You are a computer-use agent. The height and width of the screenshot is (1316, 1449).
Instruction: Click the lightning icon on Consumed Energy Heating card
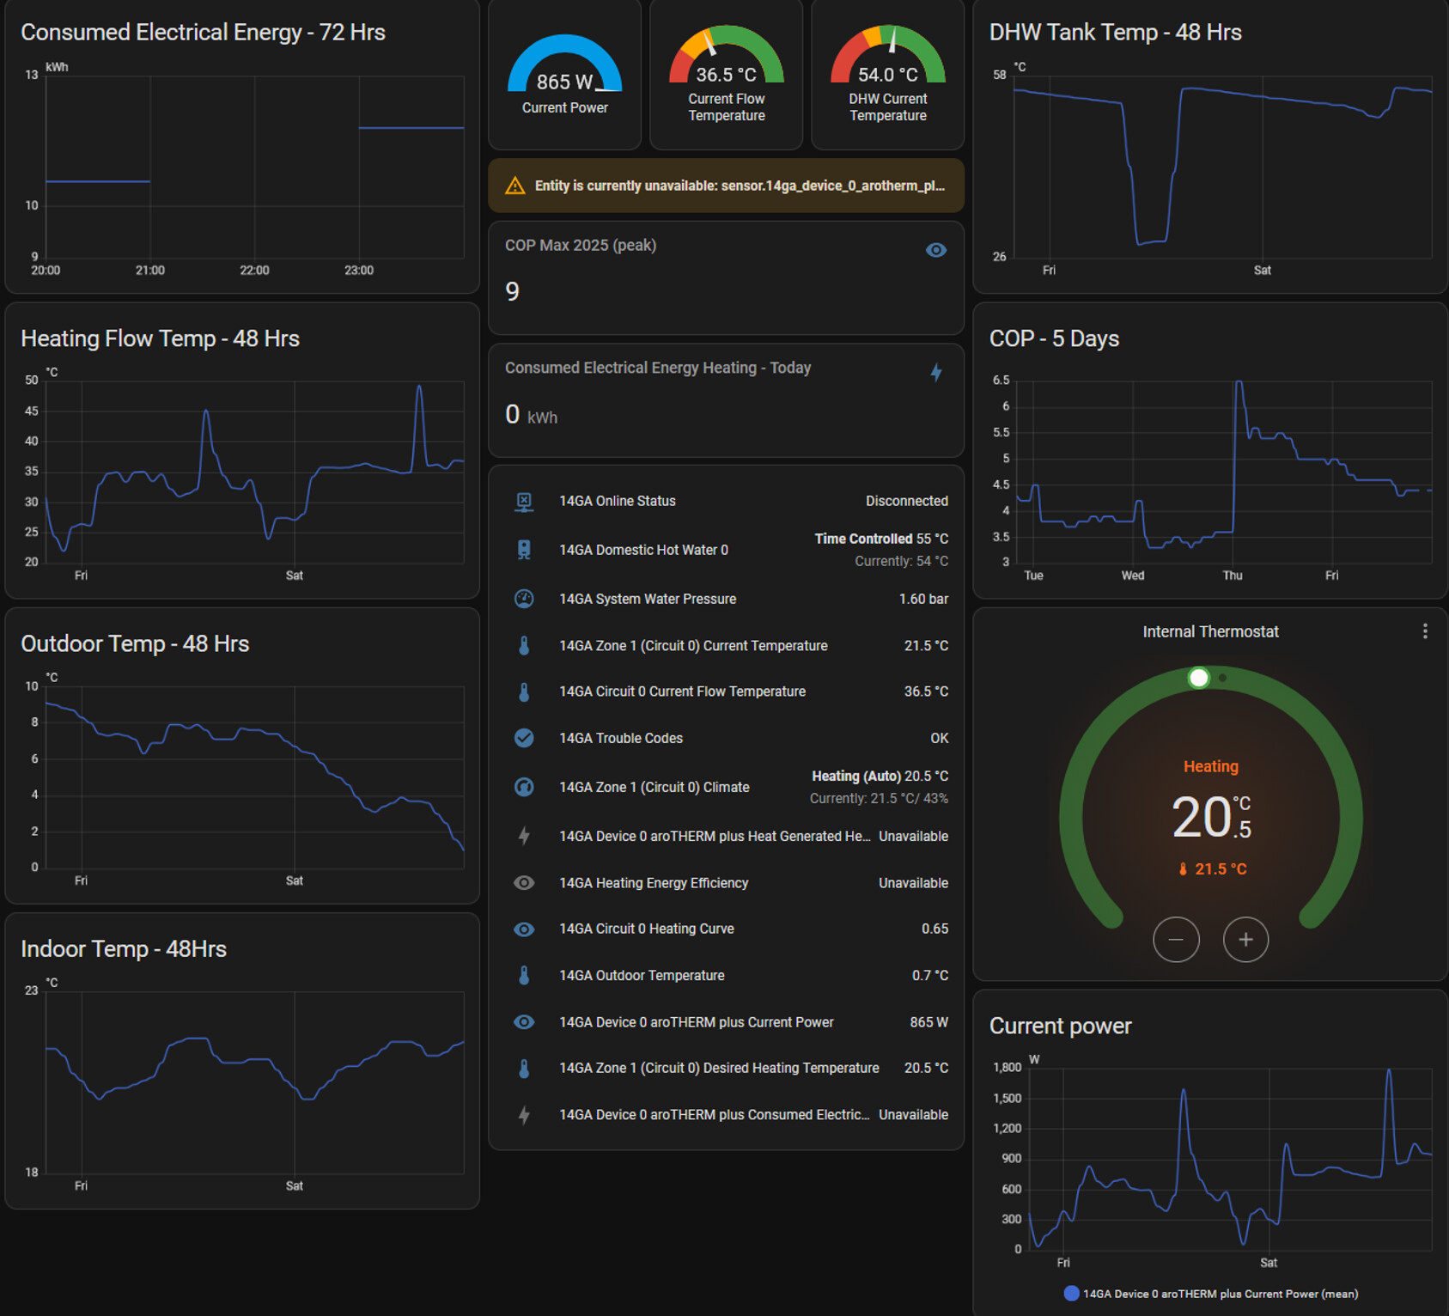936,372
